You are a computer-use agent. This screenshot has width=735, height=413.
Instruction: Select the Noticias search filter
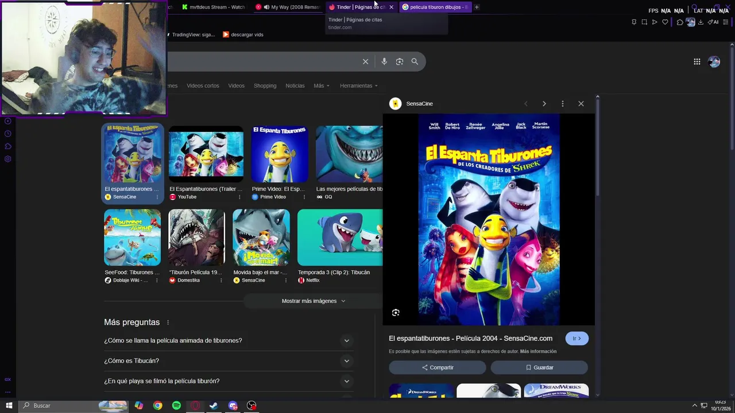295,85
